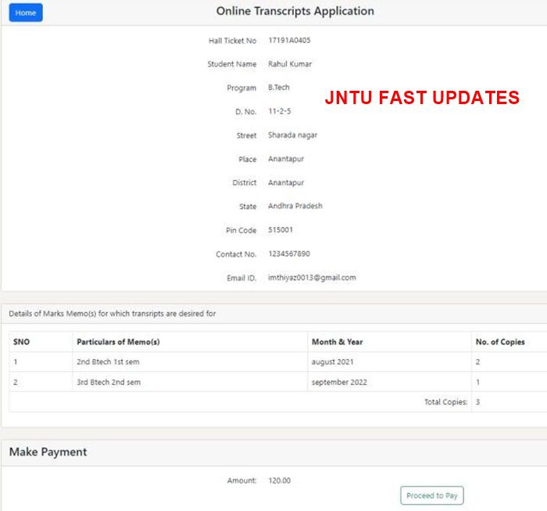This screenshot has width=547, height=511.
Task: Click the Anantapur value beside District
Action: 285,182
